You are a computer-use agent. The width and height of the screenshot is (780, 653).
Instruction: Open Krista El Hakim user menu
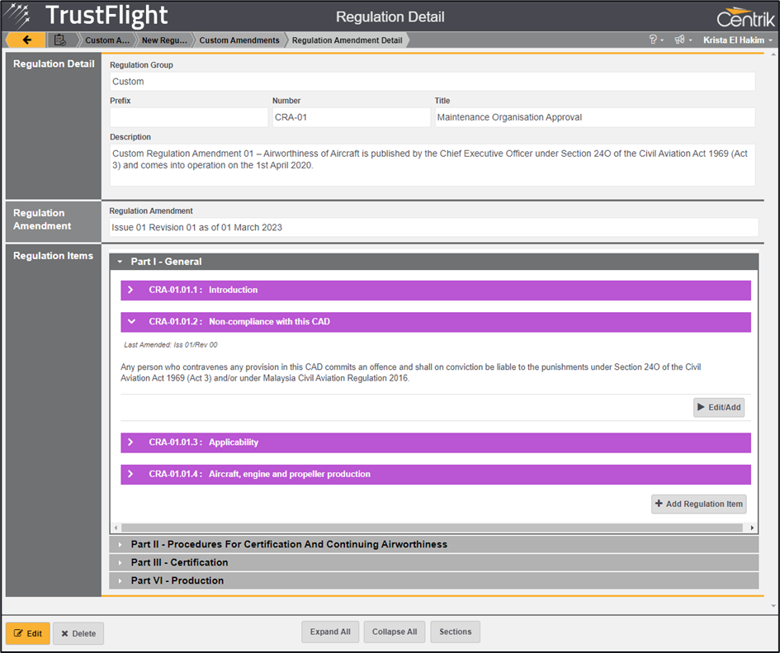pyautogui.click(x=738, y=40)
